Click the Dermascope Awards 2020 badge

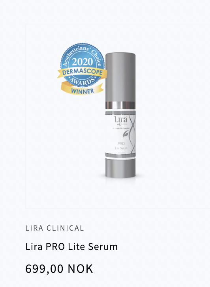coord(82,69)
